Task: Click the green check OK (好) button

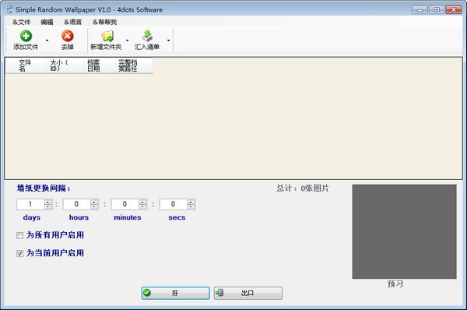Action: (175, 293)
